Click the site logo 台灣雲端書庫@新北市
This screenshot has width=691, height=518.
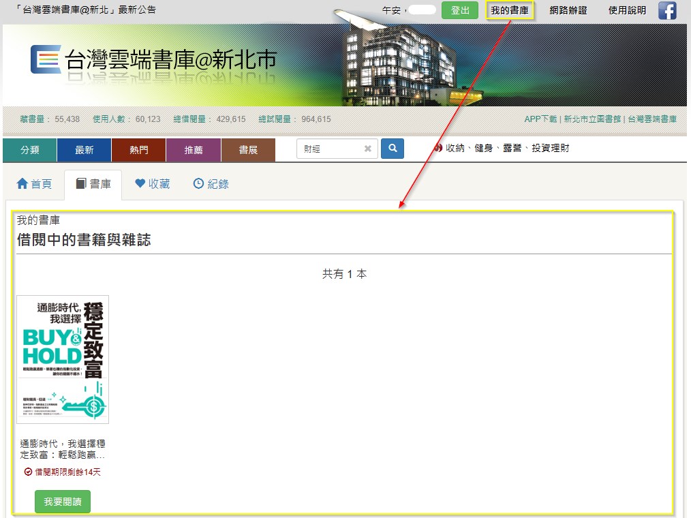click(x=153, y=59)
